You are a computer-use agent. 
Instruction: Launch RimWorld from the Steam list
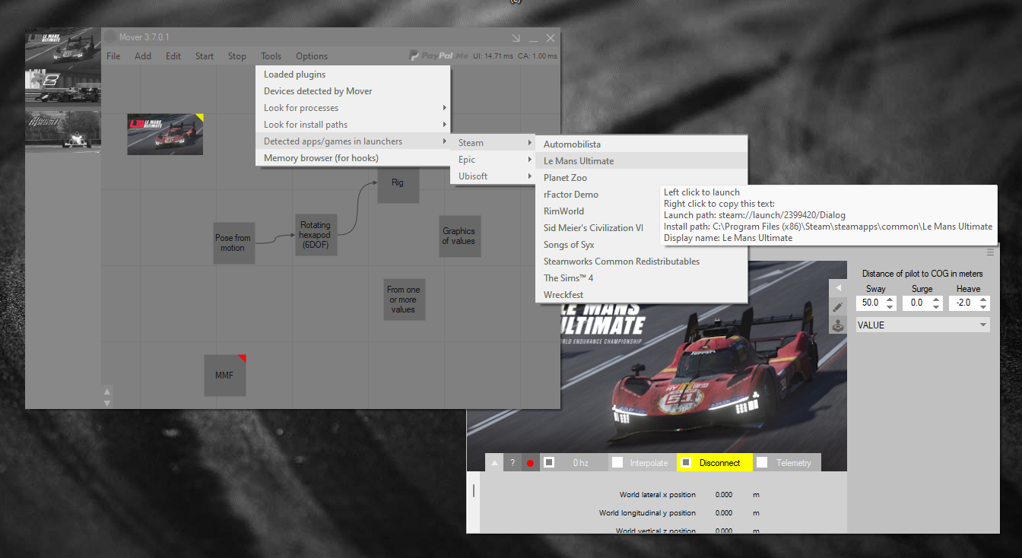point(599,211)
